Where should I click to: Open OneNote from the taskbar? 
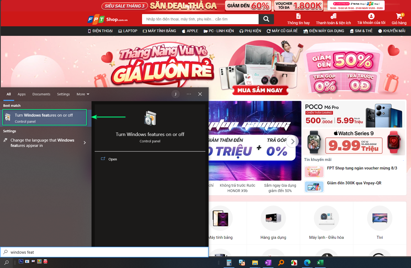point(268,263)
